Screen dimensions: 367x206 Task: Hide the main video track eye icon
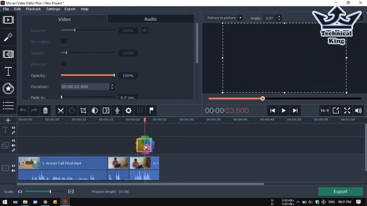coord(13,166)
